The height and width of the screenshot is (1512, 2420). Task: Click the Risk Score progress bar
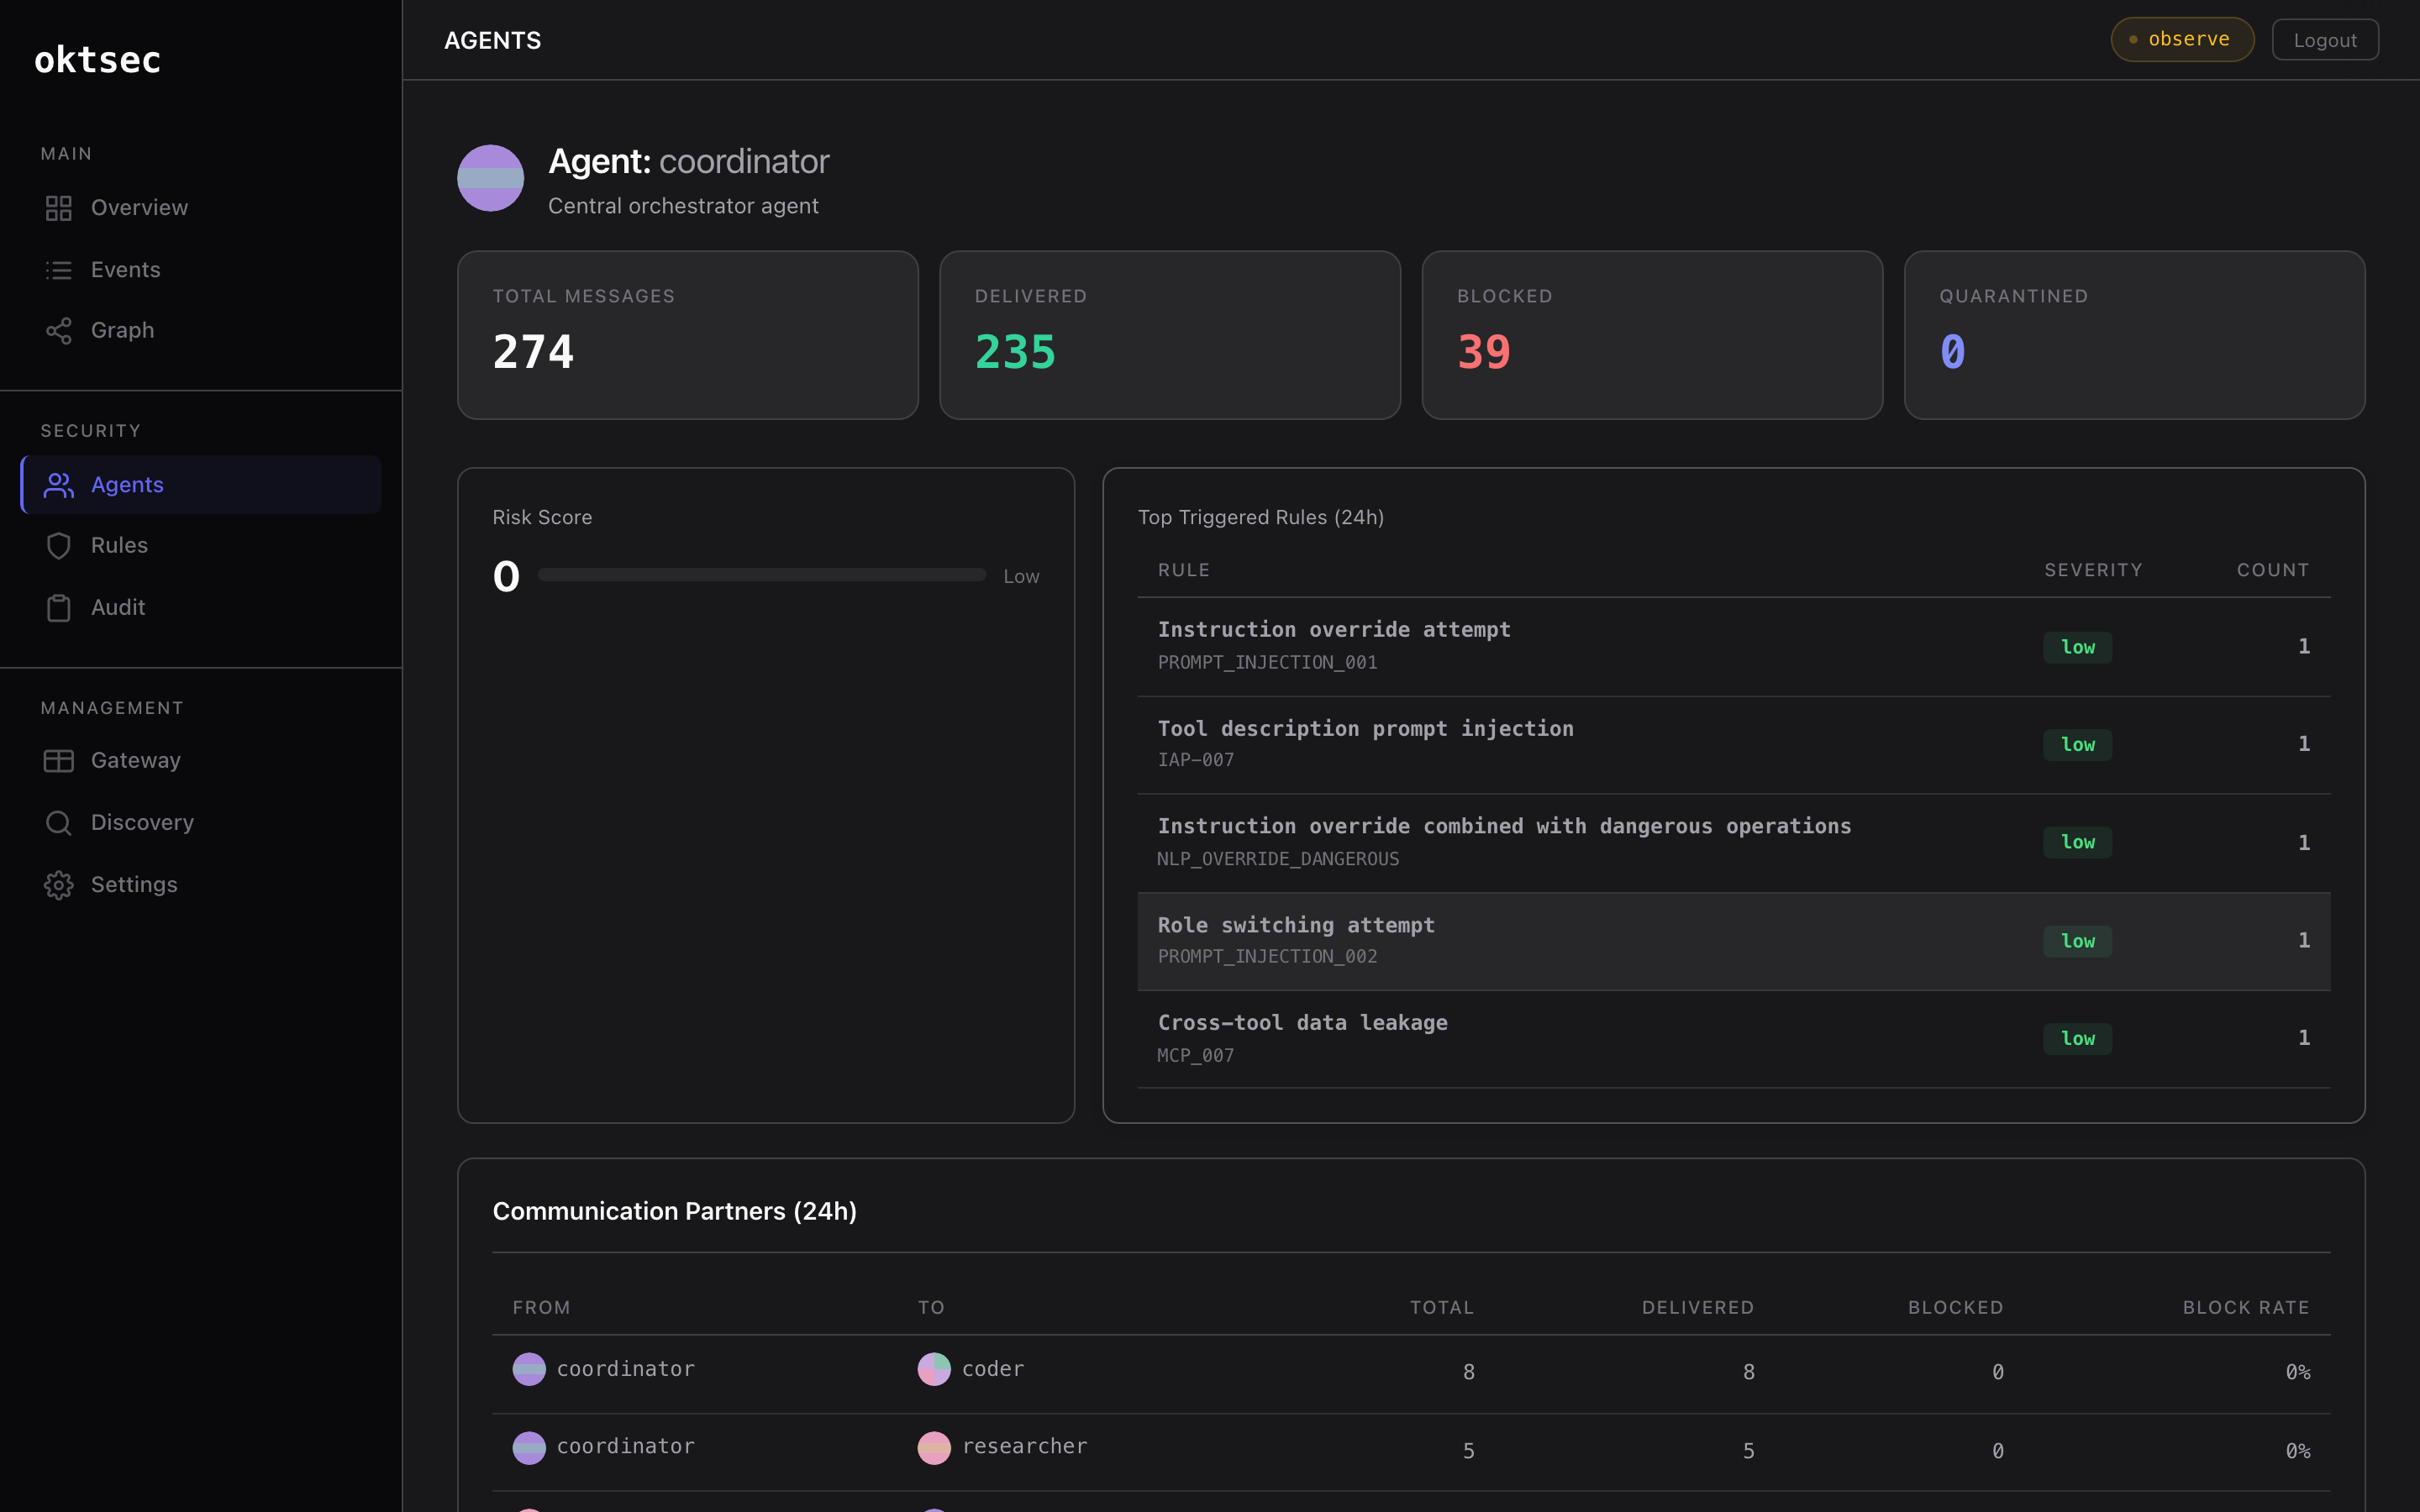coord(761,575)
